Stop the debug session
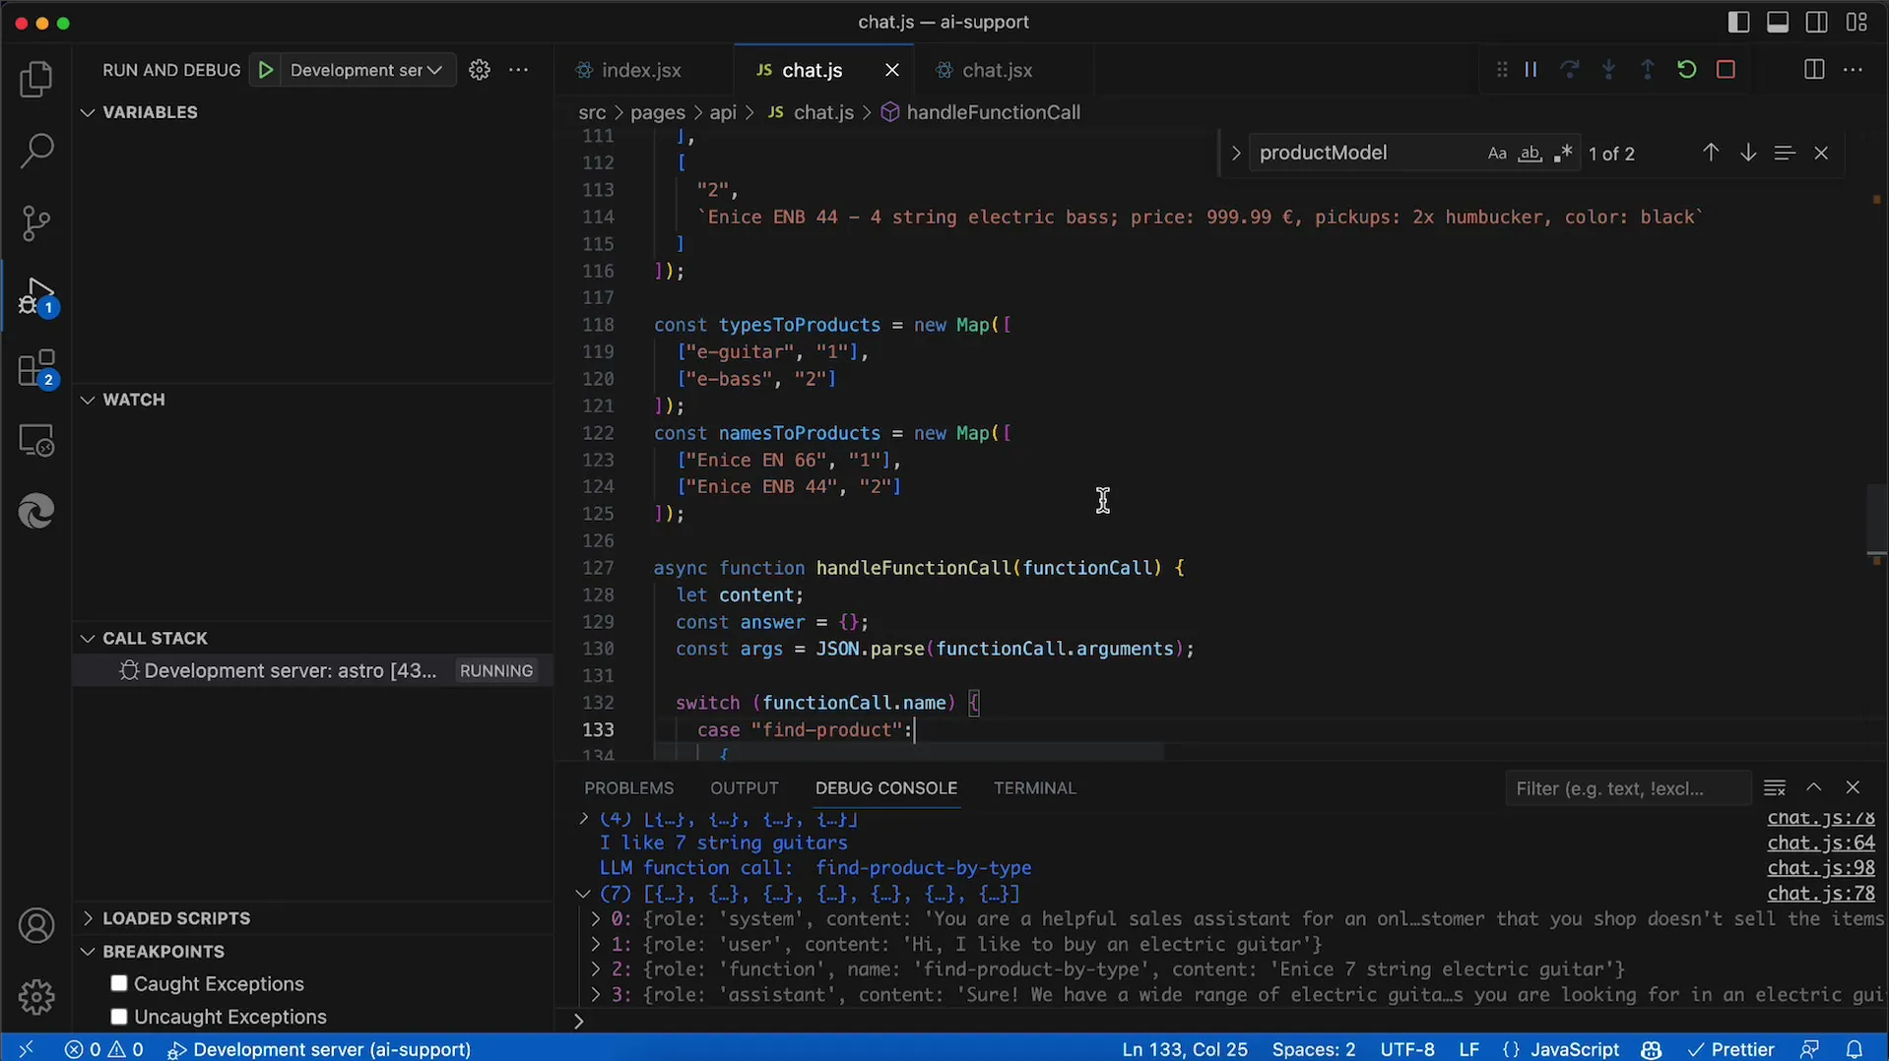This screenshot has width=1889, height=1061. (x=1726, y=70)
